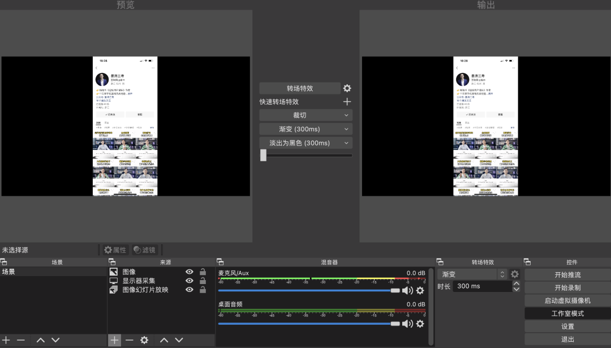Open the 滤镜 (Filters) for the source
Viewport: 611px width, 348px height.
146,249
